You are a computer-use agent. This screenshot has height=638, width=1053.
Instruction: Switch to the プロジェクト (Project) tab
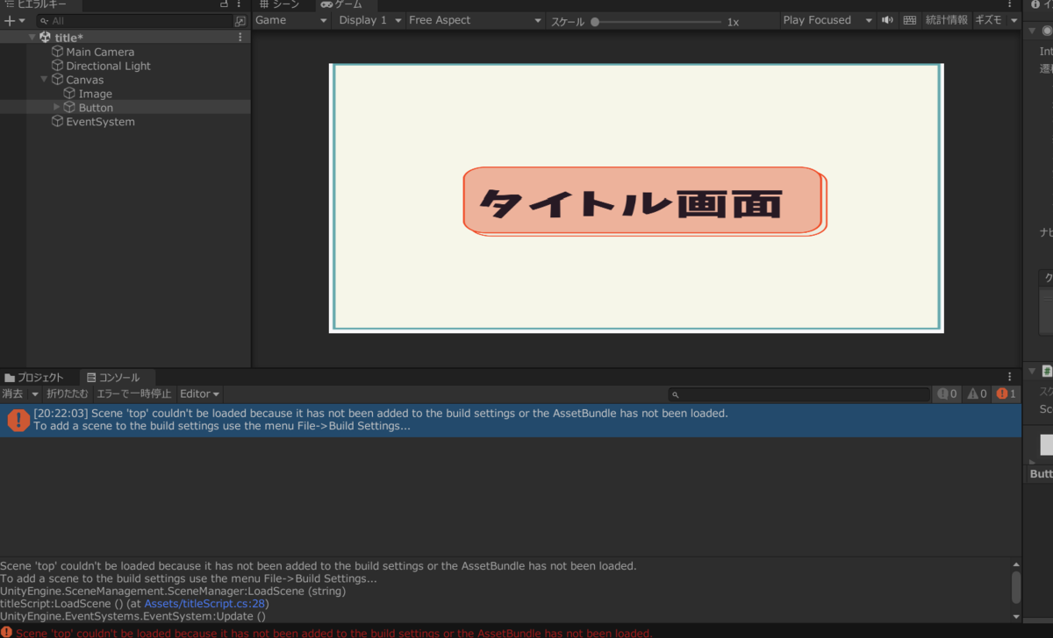pyautogui.click(x=34, y=378)
